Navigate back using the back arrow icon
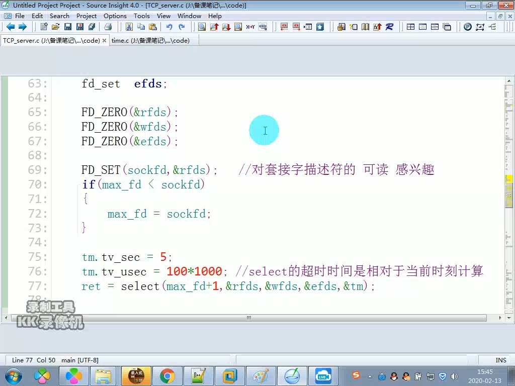Screen dimensions: 515x386 coord(11,27)
